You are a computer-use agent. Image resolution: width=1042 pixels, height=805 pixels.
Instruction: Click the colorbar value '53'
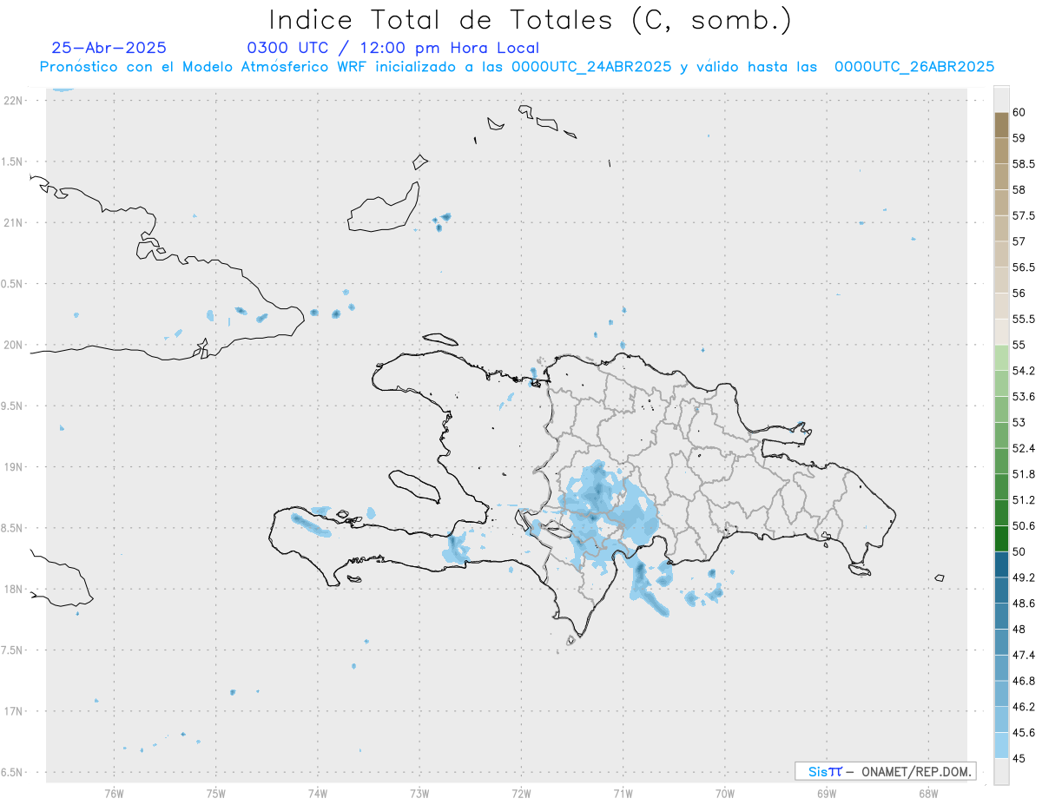[1019, 423]
